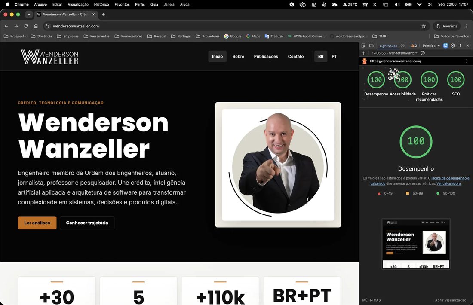Toggle the device toolbar icon
473x305 pixels.
point(372,46)
